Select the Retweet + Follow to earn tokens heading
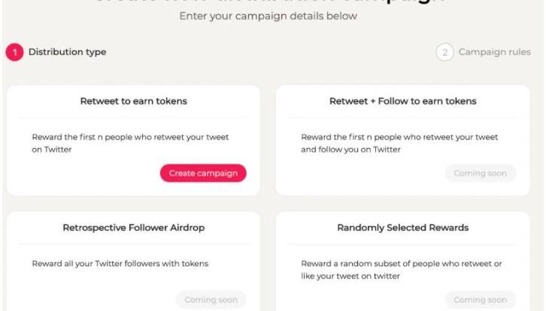The width and height of the screenshot is (546, 311). tap(403, 101)
